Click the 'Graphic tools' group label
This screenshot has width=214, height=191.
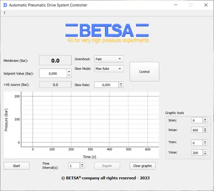(175, 113)
